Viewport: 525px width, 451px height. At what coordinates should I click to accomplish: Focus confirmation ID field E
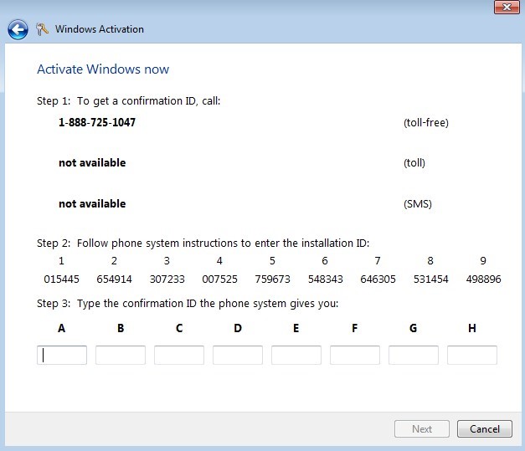click(x=296, y=355)
